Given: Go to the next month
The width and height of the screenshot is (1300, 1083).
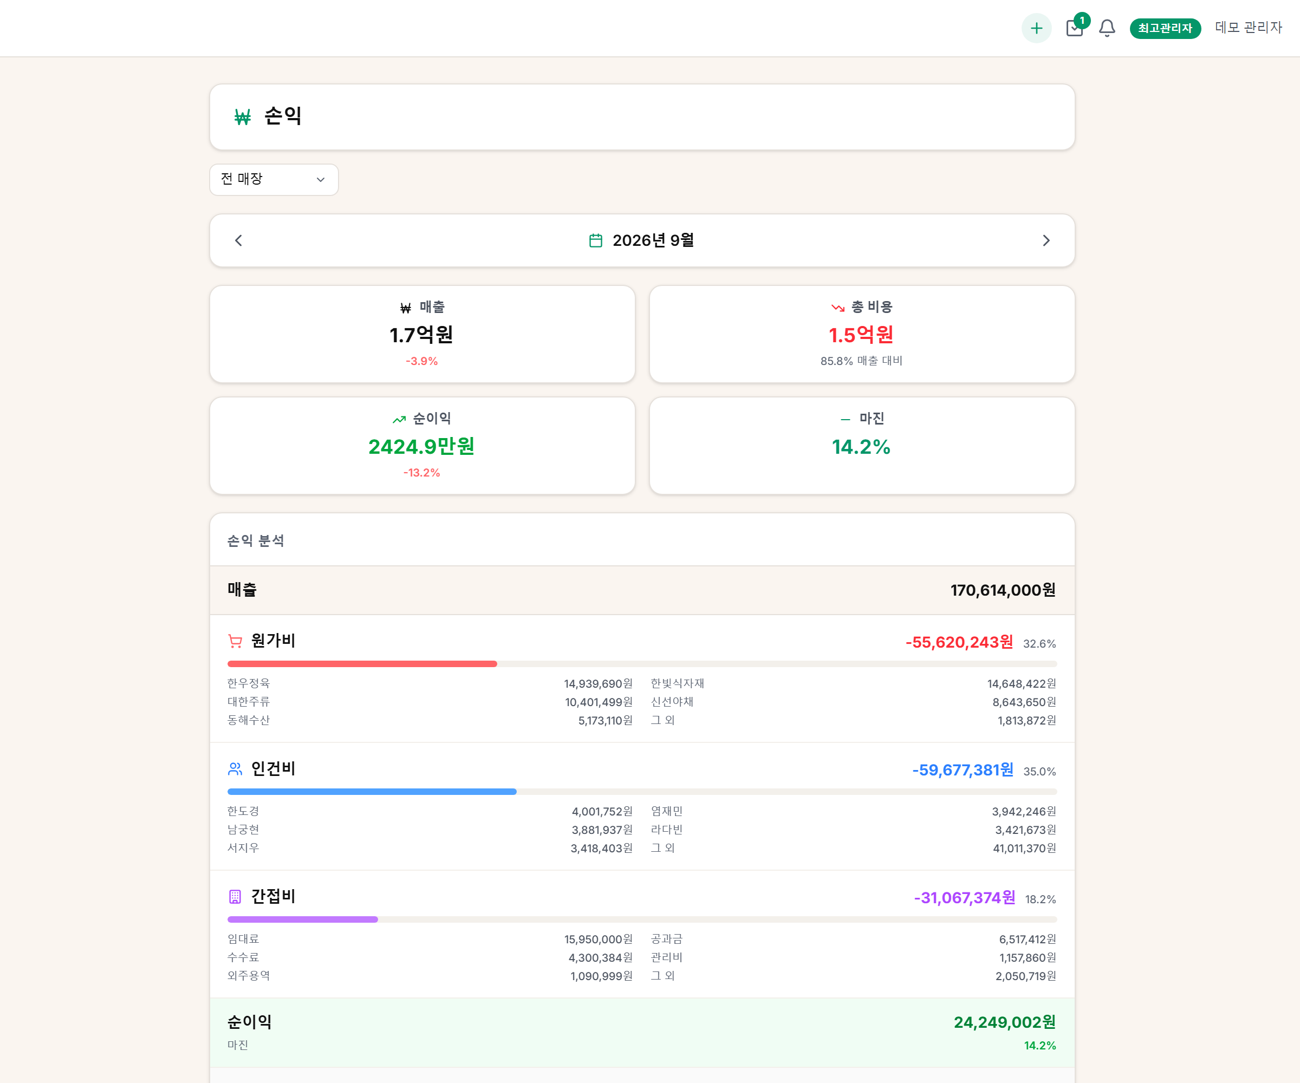Looking at the screenshot, I should coord(1046,241).
